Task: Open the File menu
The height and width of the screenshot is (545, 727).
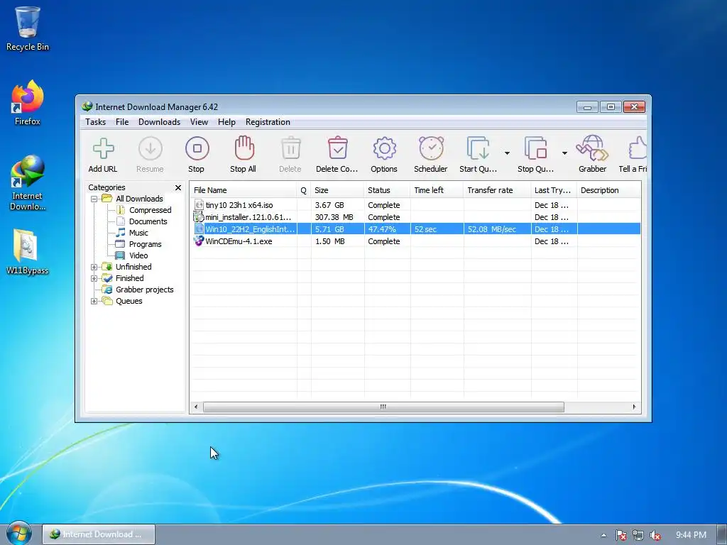Action: [x=122, y=122]
